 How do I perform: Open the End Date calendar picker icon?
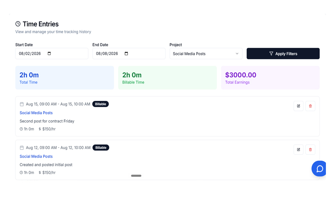[126, 54]
